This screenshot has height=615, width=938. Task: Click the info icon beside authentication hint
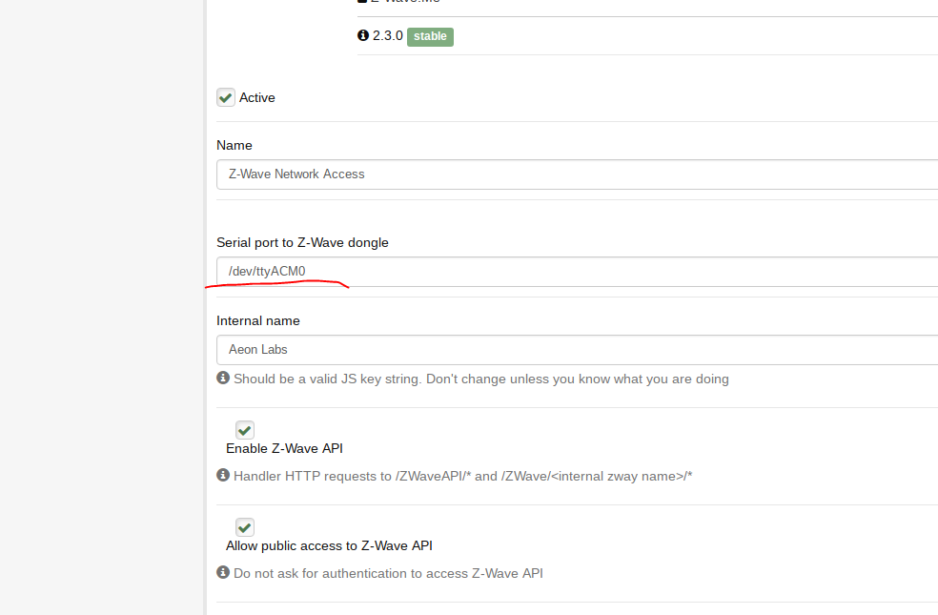coord(223,572)
